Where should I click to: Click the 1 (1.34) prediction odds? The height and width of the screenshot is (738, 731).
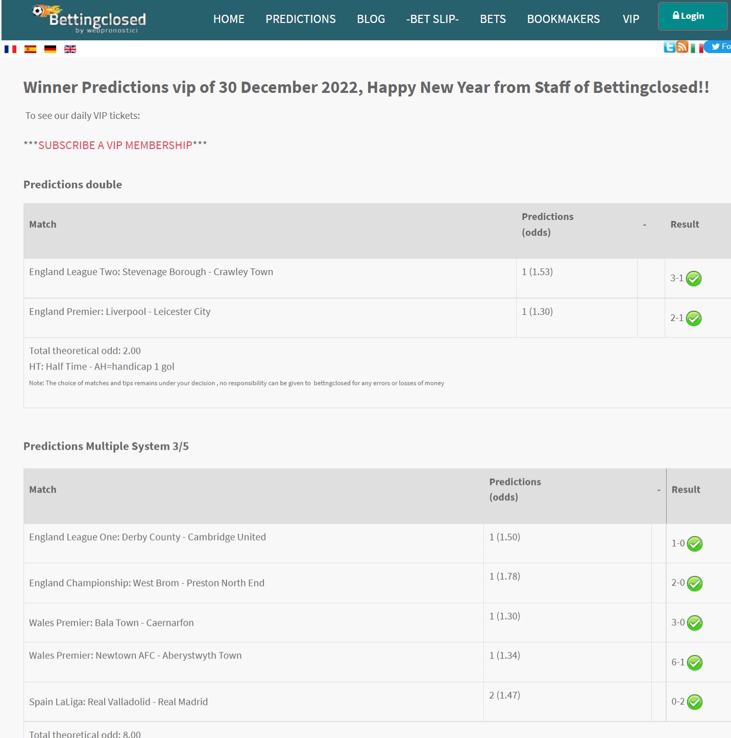pyautogui.click(x=505, y=655)
